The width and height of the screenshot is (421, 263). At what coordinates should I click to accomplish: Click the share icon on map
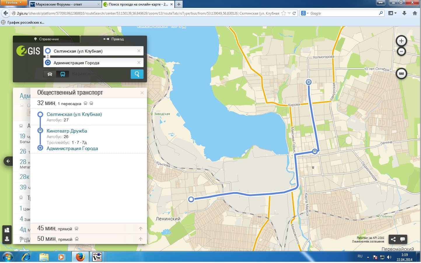click(x=393, y=239)
